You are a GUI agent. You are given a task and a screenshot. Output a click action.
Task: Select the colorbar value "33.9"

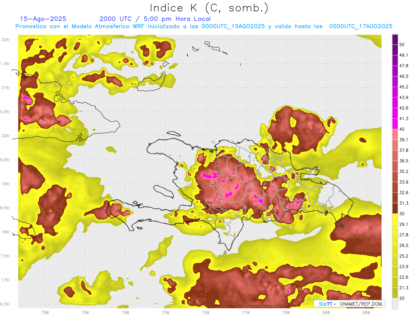tap(403, 182)
